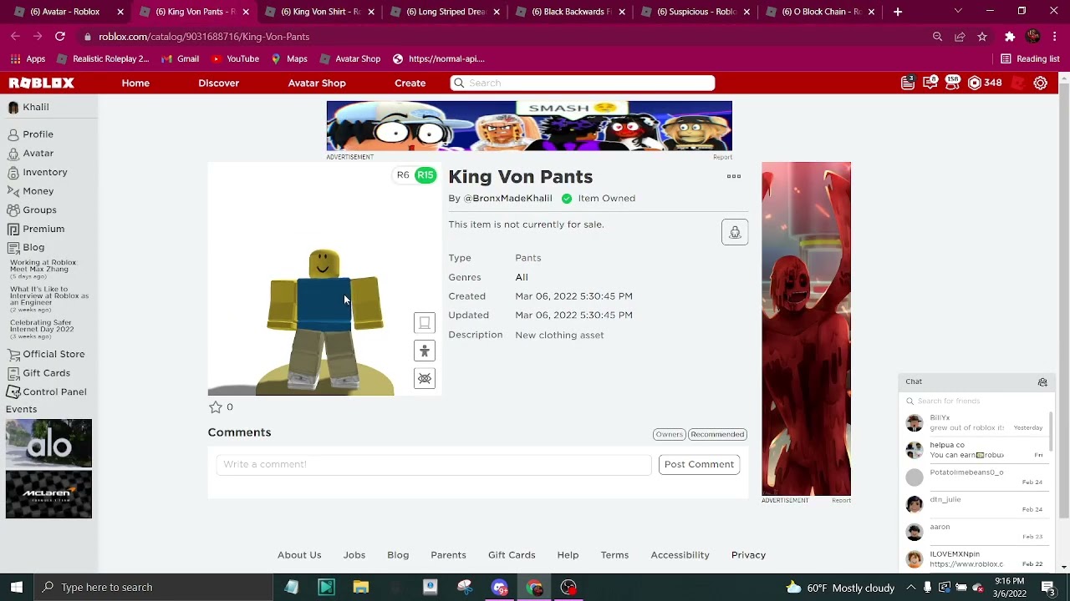This screenshot has width=1070, height=601.
Task: Open Avatar Shop in navigation
Action: 317,83
